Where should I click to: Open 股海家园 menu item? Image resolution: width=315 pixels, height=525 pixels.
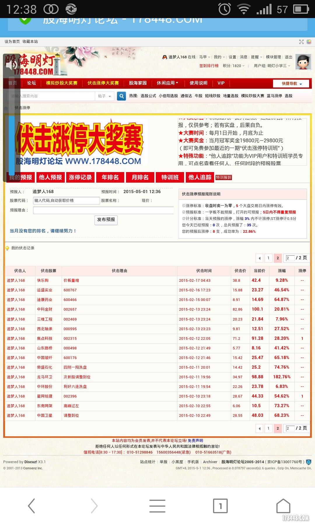(138, 83)
